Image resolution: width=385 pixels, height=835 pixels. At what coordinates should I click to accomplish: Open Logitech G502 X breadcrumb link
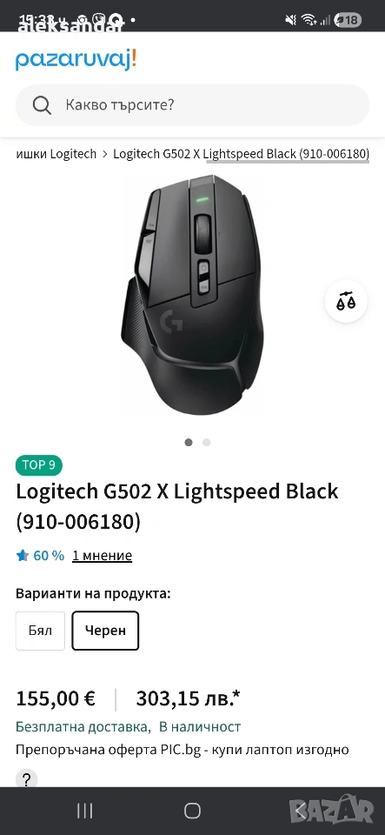pyautogui.click(x=241, y=154)
